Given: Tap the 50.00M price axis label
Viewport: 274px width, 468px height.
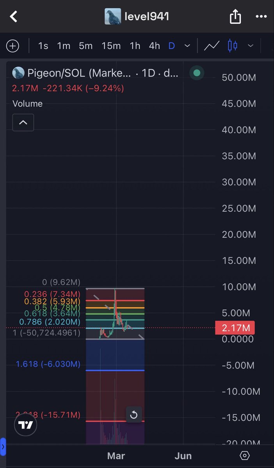Looking at the screenshot, I should (x=239, y=78).
